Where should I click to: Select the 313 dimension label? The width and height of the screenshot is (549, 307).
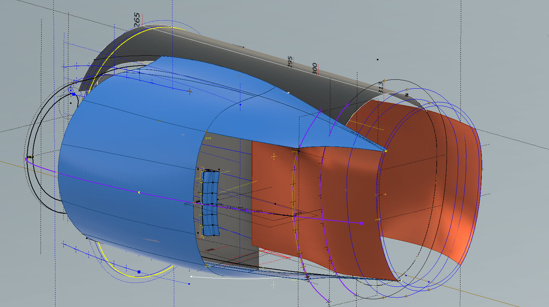[381, 87]
